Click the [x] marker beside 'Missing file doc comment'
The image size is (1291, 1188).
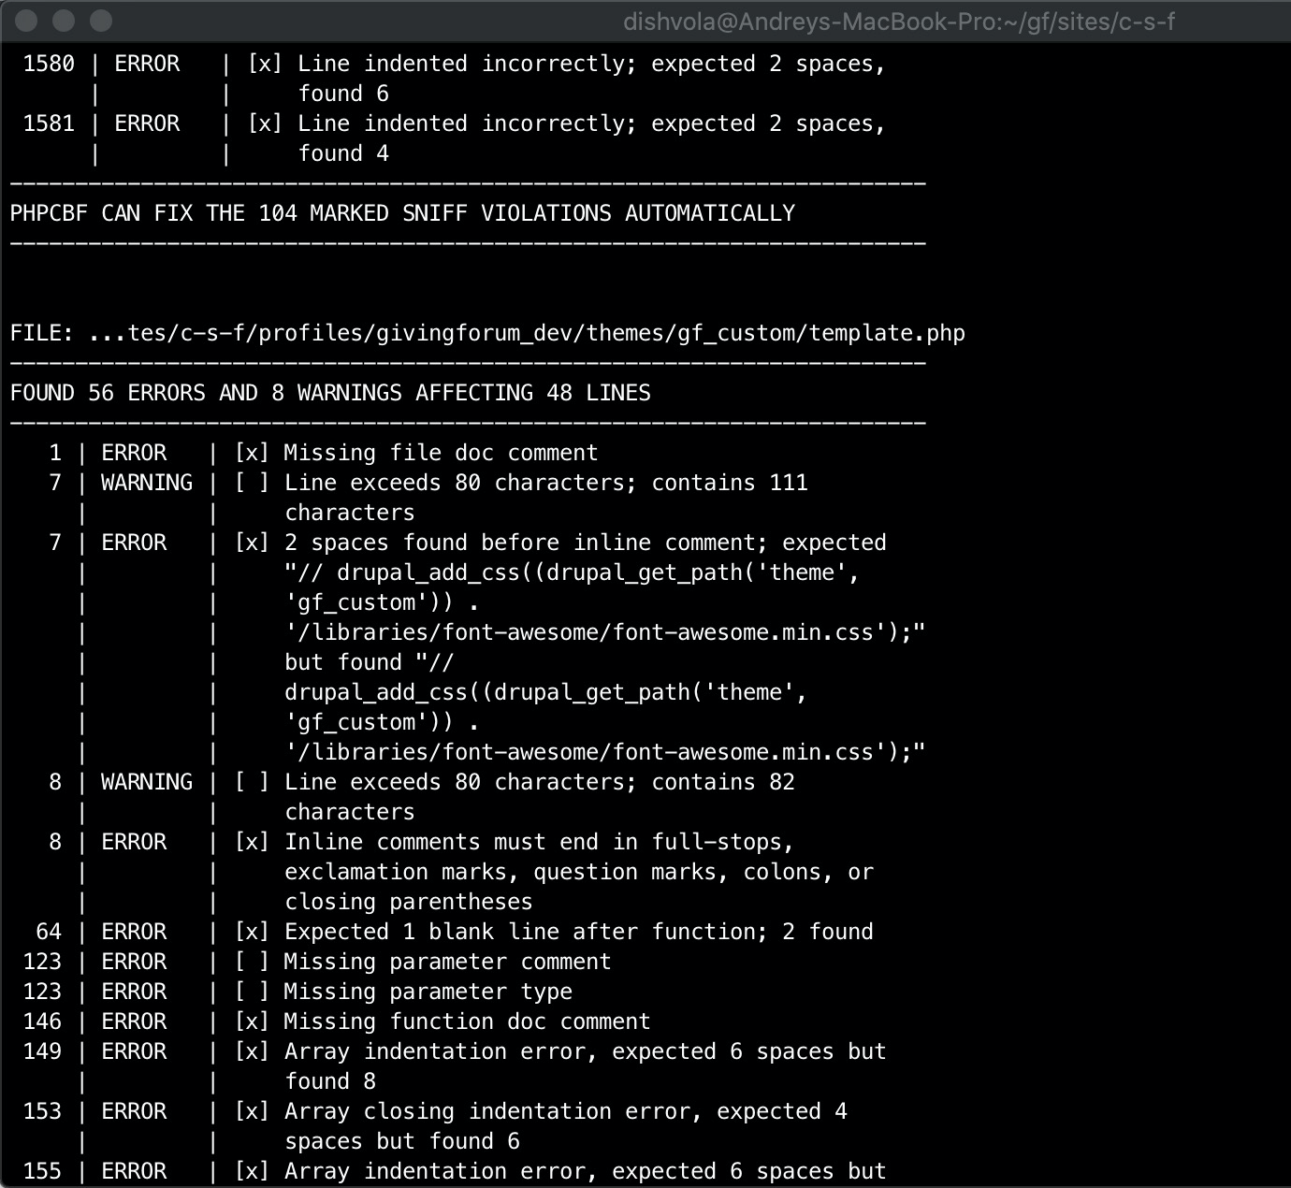[252, 453]
